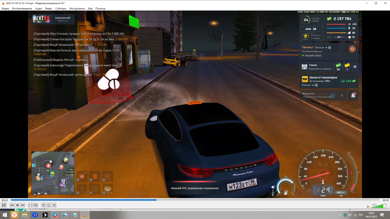Open the antivirus shield tray icon
The image size is (390, 219).
point(345,215)
